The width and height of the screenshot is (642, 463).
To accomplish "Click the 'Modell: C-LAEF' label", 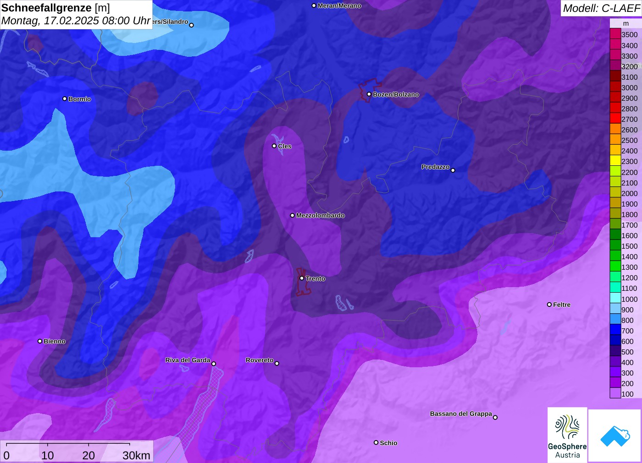I will pyautogui.click(x=601, y=8).
